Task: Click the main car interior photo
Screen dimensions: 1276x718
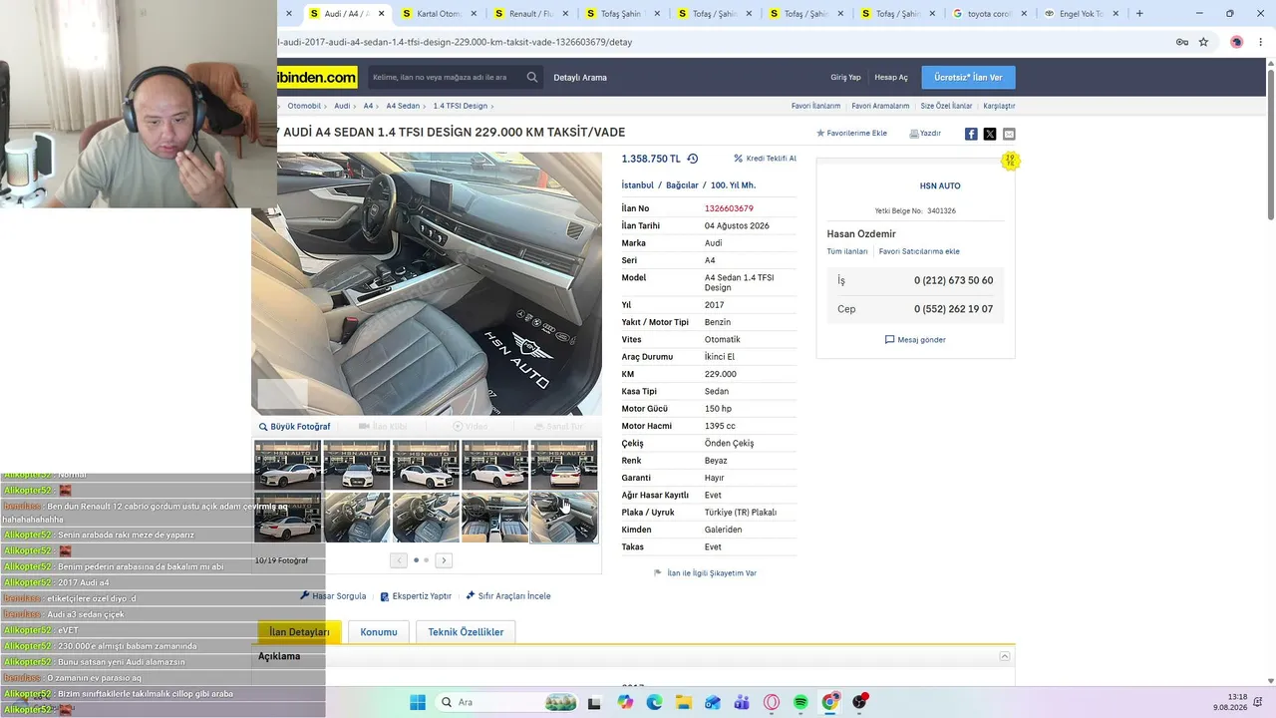Action: click(427, 283)
